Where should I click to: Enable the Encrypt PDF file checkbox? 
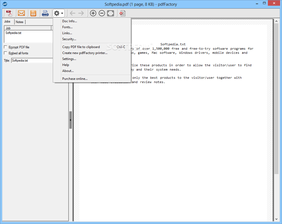[x=6, y=47]
